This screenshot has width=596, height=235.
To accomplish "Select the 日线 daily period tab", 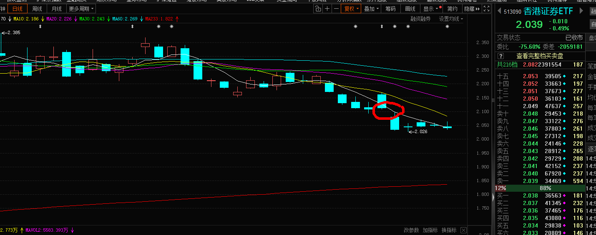I will (18, 9).
